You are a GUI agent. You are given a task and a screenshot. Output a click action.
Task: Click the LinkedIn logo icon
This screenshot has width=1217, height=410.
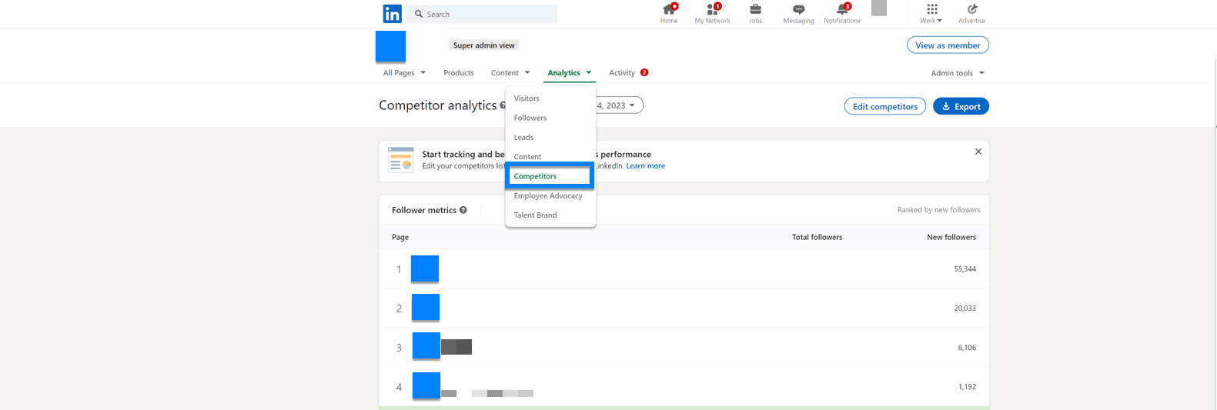coord(392,14)
